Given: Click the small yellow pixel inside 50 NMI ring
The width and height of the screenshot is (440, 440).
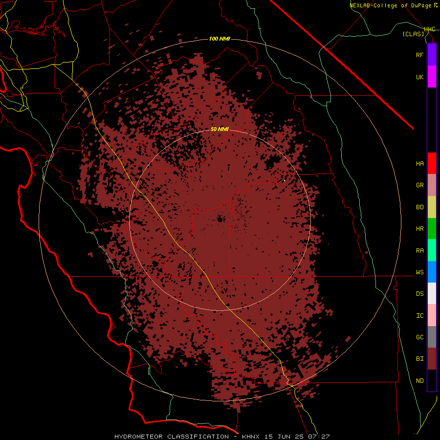Looking at the screenshot, I should 285,181.
